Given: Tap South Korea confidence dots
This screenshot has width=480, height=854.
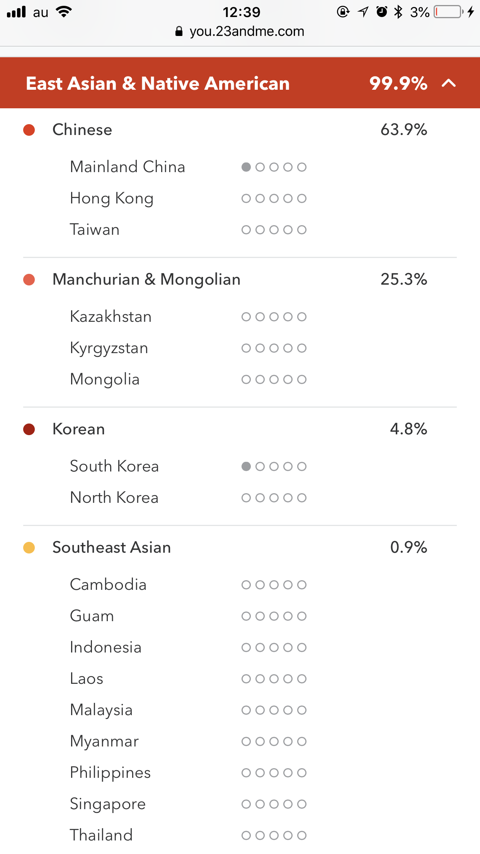Looking at the screenshot, I should click(274, 466).
